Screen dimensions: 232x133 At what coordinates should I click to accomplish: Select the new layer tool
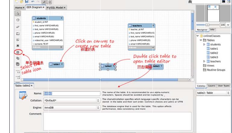18,33
